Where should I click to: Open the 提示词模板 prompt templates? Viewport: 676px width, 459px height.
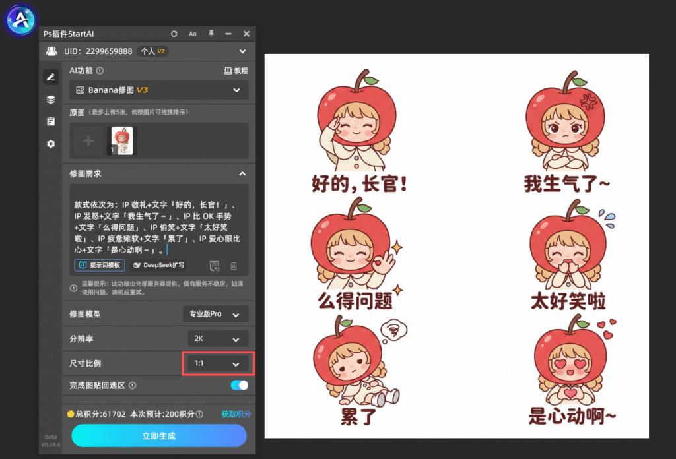point(100,265)
